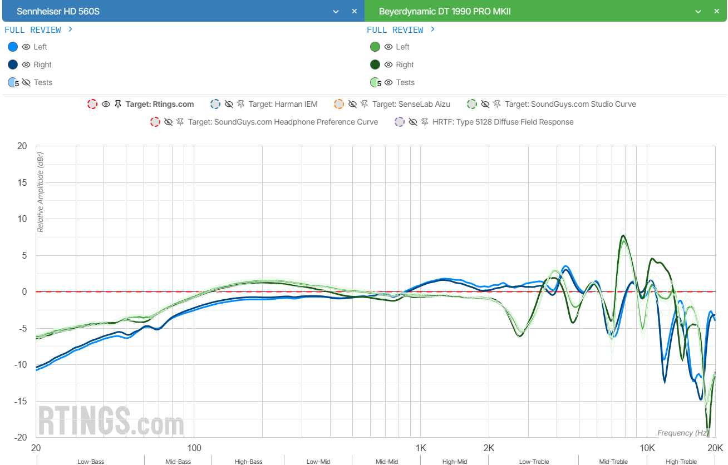Select SoundGuys.com Headphone Preference Curve label
The height and width of the screenshot is (465, 728).
(x=283, y=122)
